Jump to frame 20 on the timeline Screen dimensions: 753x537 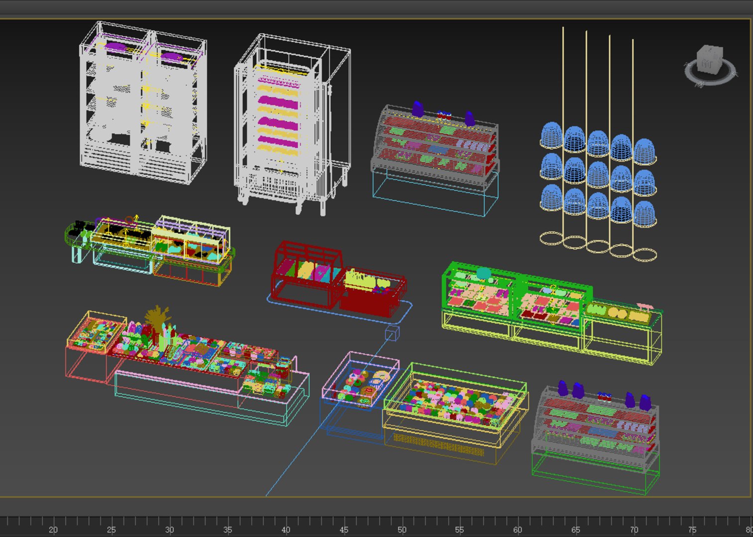pos(53,529)
